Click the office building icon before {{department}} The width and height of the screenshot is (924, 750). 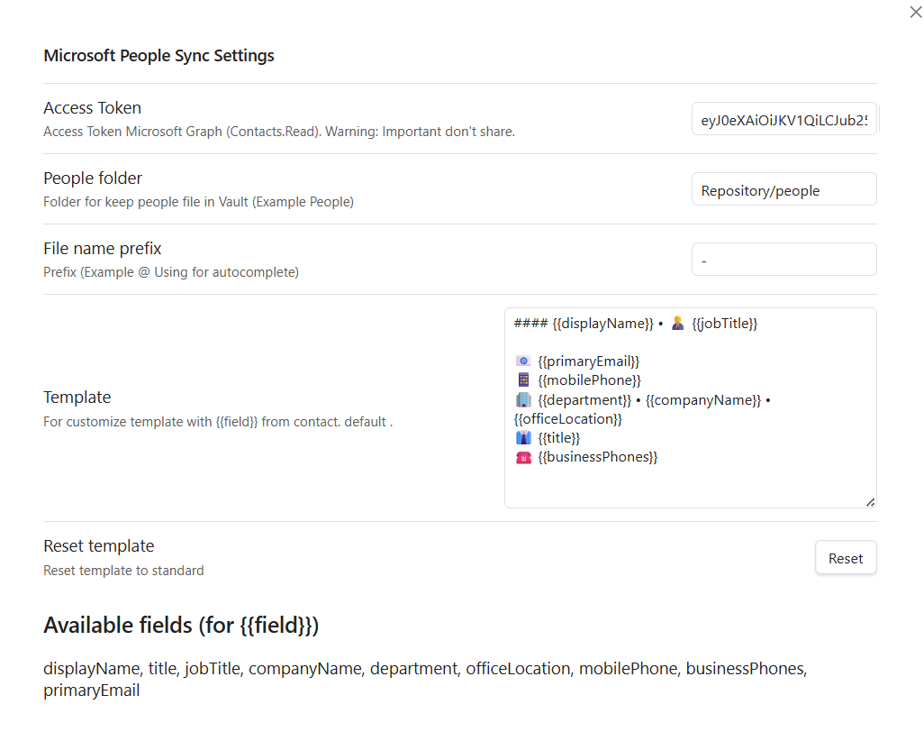(x=522, y=399)
